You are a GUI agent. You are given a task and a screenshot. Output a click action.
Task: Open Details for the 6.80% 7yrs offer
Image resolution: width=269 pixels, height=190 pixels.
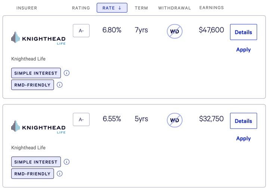coord(243,32)
